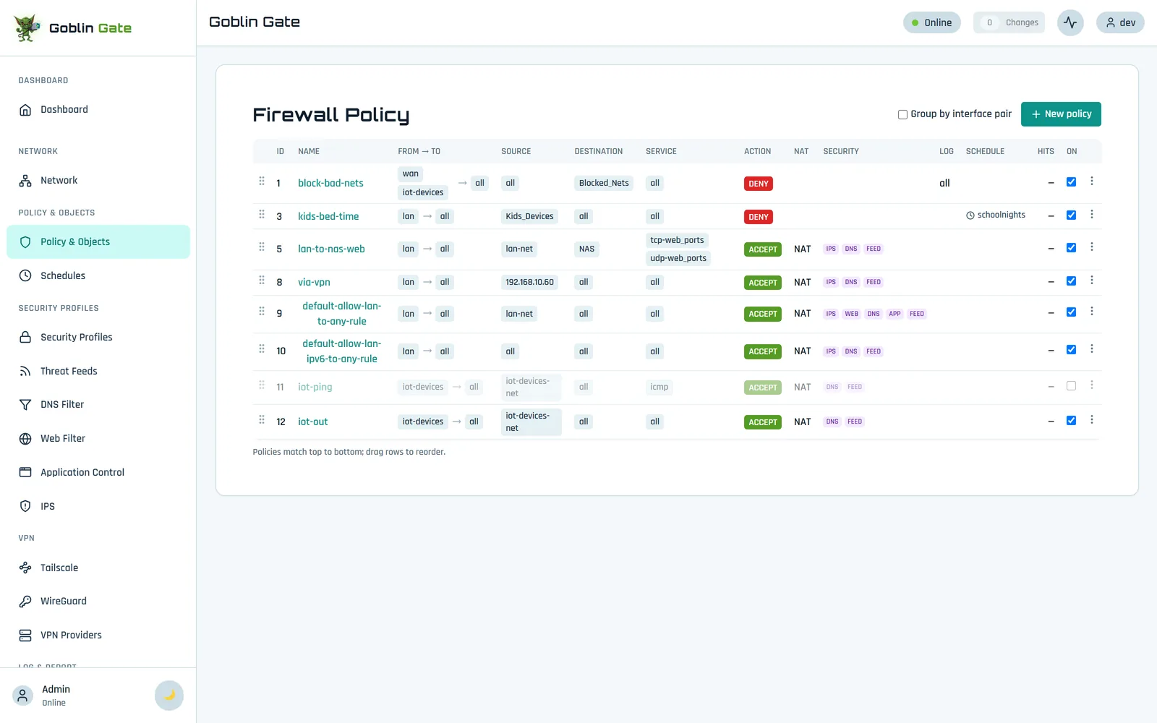Click the drag handle for iot-ping row
This screenshot has width=1157, height=723.
(x=262, y=385)
